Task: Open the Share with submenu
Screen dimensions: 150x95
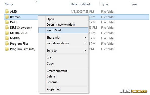Action: pos(63,38)
